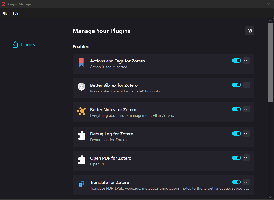Click the Manage Your Plugins heading
The height and width of the screenshot is (200, 274).
pyautogui.click(x=101, y=31)
